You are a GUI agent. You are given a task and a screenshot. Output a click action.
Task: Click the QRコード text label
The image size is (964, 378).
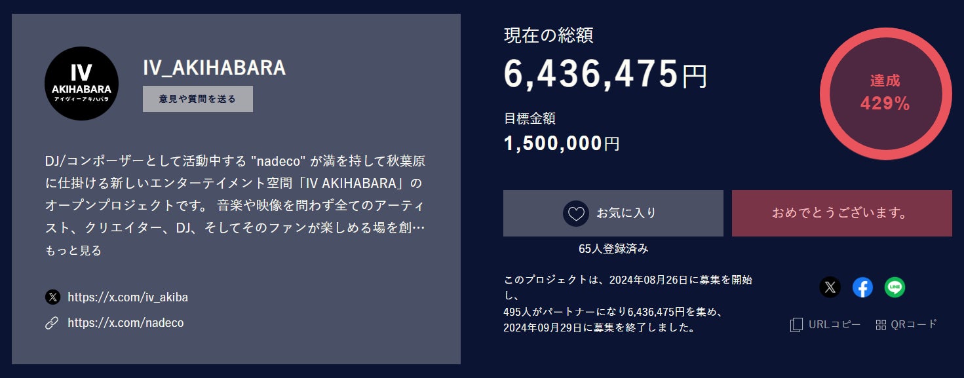point(915,324)
